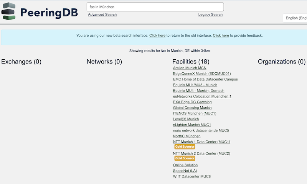Click here to return to old interface

(x=157, y=36)
